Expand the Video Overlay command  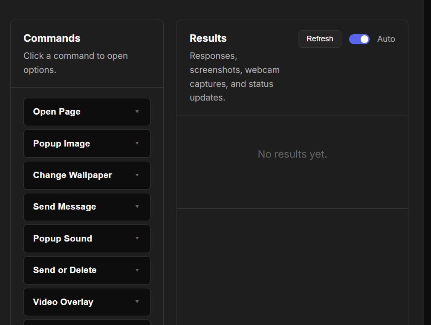pos(87,302)
